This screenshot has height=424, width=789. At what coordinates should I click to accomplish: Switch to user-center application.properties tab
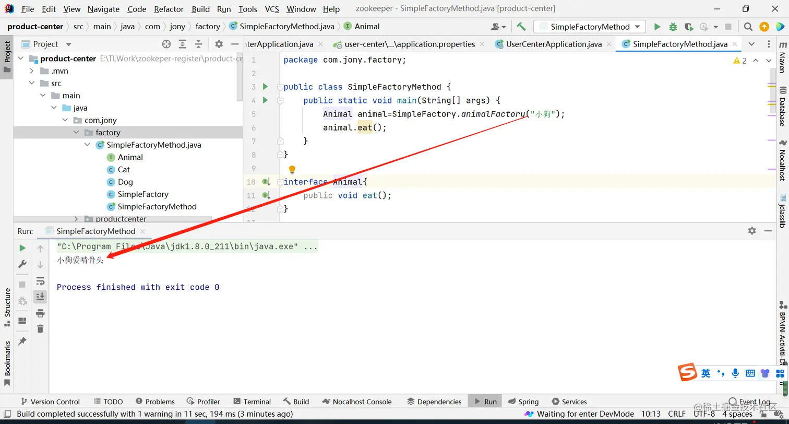tap(410, 44)
